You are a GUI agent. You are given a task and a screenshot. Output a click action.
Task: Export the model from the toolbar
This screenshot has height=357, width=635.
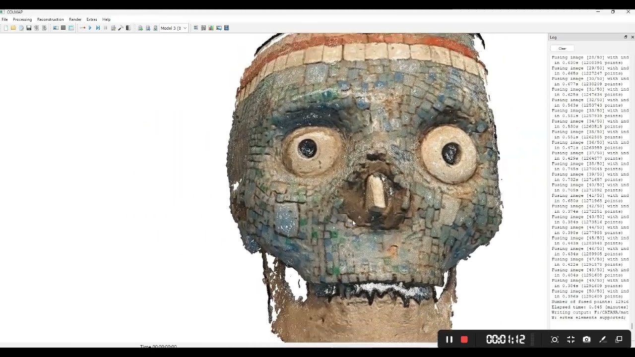tap(44, 28)
